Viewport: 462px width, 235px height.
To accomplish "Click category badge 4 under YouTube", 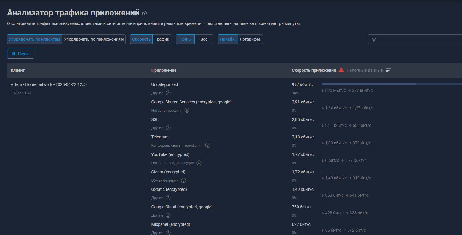I will [x=199, y=163].
